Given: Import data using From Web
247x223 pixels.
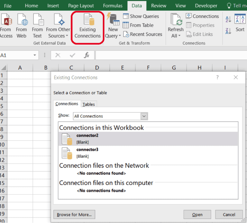Looking at the screenshot, I should [22, 26].
